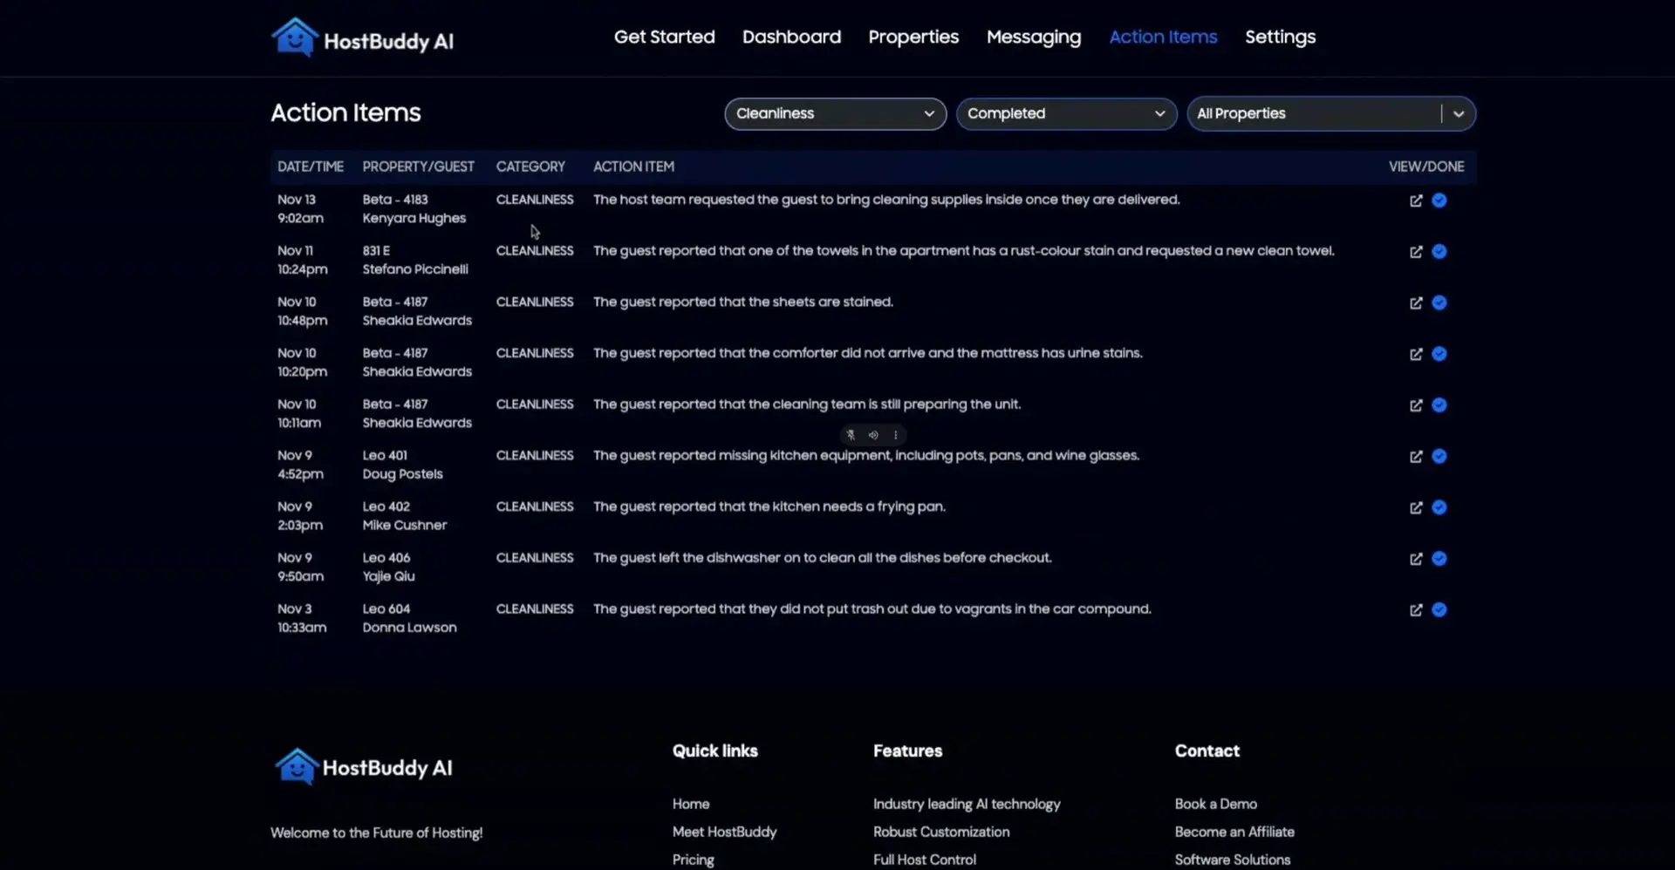This screenshot has width=1675, height=870.
Task: Open view icon for comforter and mattress item
Action: coord(1416,354)
